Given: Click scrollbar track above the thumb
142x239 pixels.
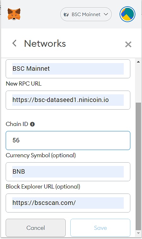Looking at the screenshot, I should 138,83.
